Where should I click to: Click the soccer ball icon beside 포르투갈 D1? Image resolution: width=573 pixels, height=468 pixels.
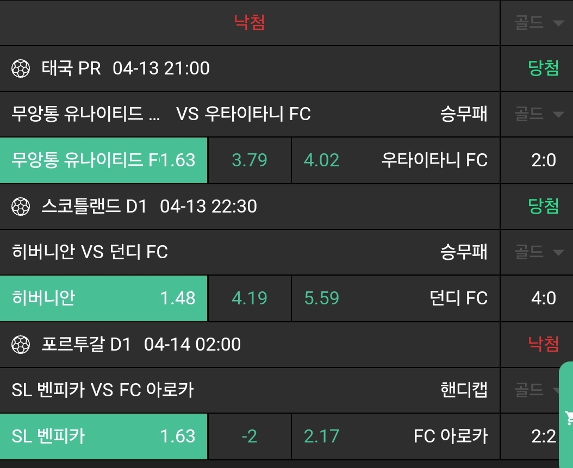21,345
